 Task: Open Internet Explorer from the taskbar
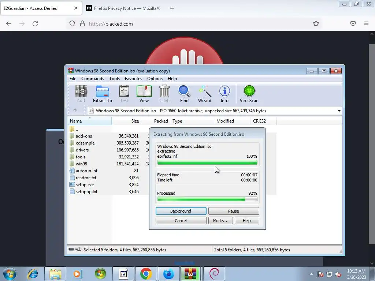tap(33, 274)
